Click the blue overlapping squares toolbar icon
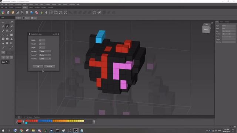Screen dimensions: 237x133 click(32, 12)
